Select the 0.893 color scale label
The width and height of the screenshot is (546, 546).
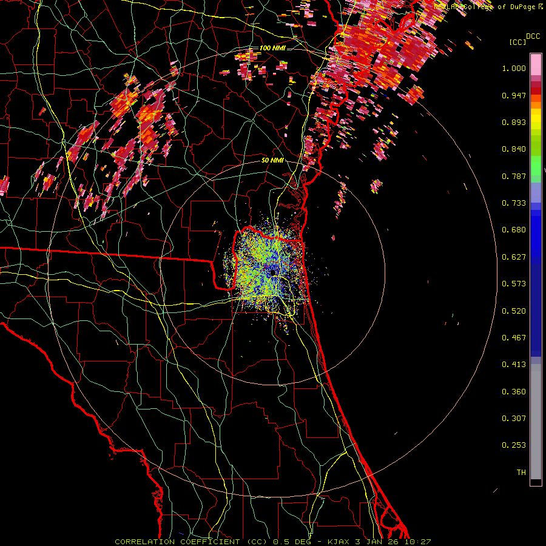coord(514,122)
